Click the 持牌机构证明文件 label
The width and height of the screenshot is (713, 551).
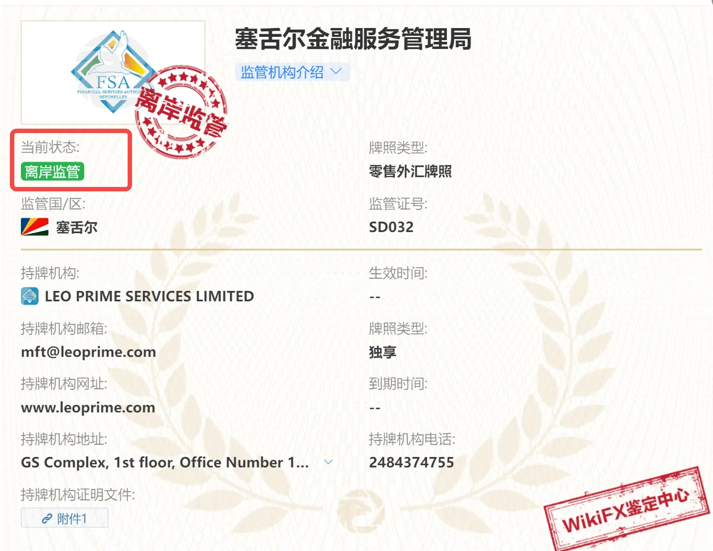78,495
